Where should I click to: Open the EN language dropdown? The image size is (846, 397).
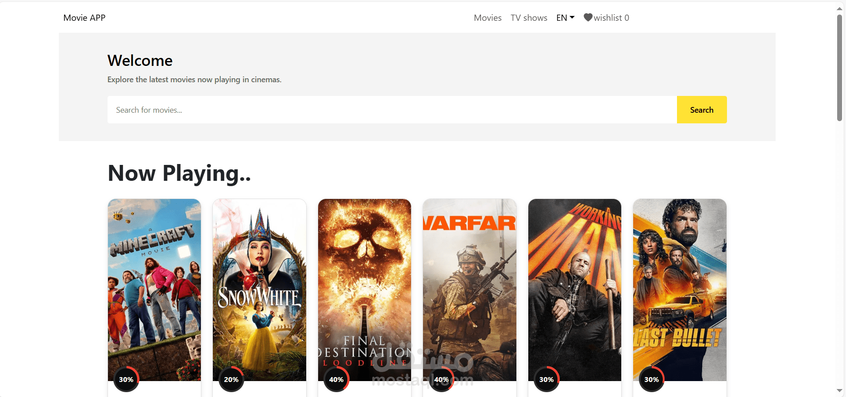click(565, 18)
